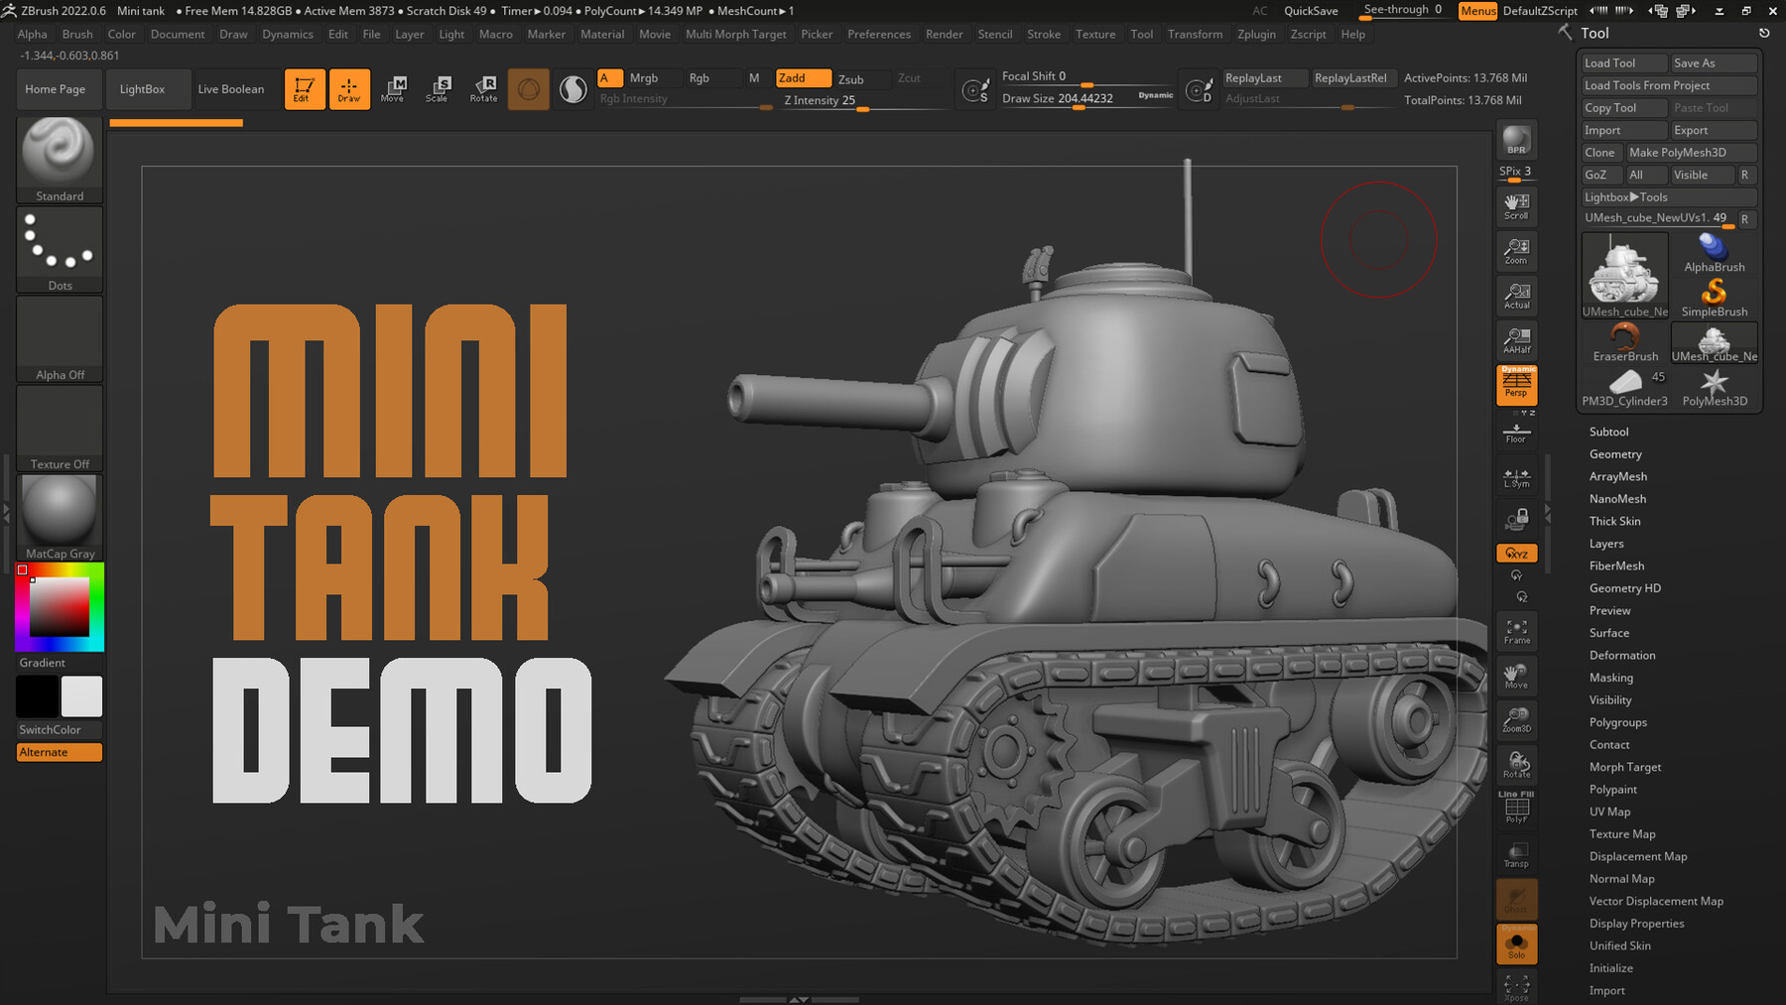This screenshot has width=1786, height=1005.
Task: Click the Make PolyMesh3D button
Action: click(1691, 152)
